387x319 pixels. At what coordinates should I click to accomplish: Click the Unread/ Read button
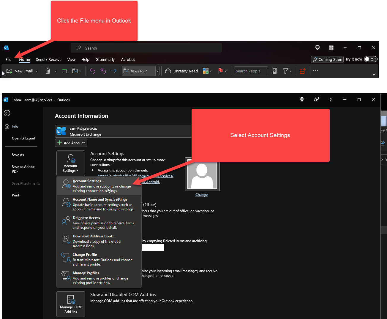(x=181, y=71)
